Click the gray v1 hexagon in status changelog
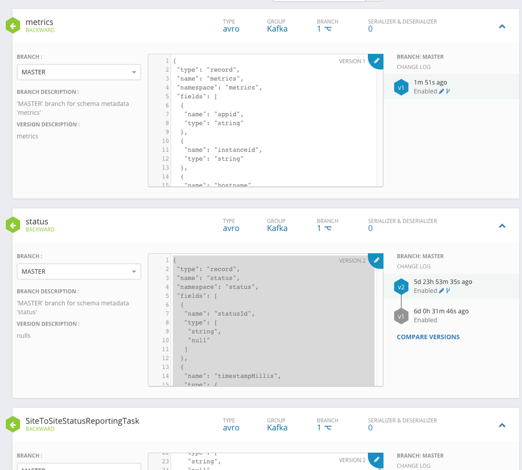The image size is (522, 470). point(401,316)
